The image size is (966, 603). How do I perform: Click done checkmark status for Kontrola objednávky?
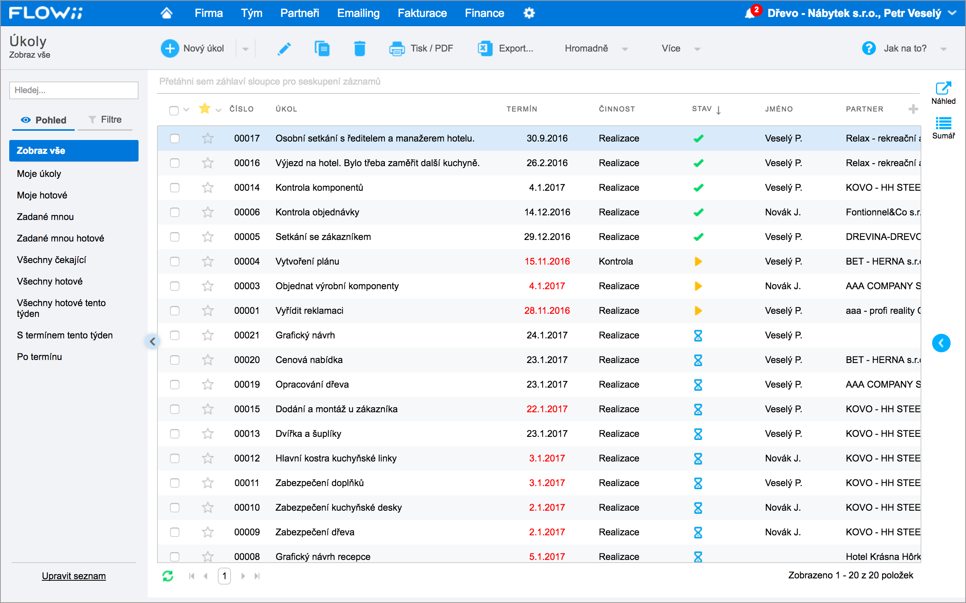[x=698, y=212]
